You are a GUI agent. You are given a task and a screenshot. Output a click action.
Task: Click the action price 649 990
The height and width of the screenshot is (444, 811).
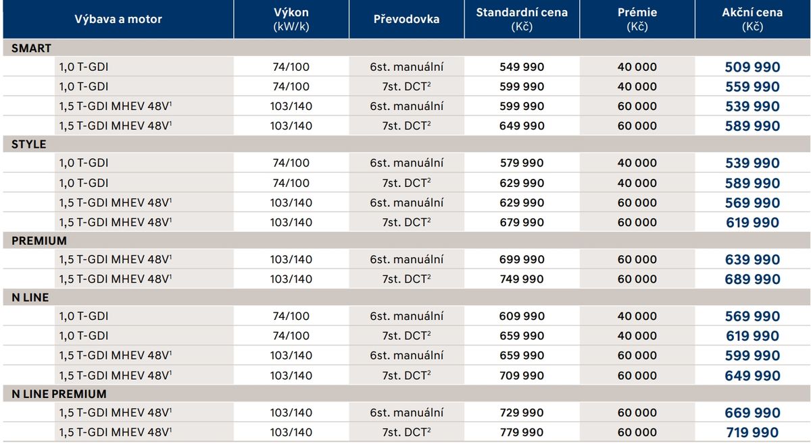[752, 376]
